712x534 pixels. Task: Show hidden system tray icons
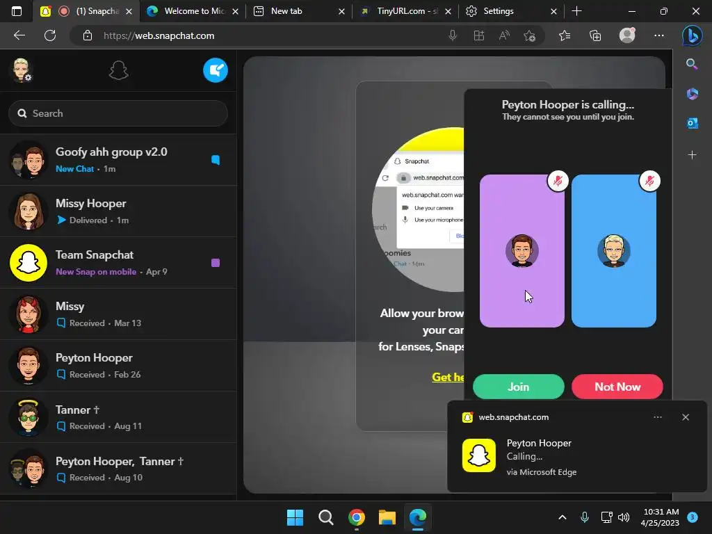pyautogui.click(x=562, y=517)
